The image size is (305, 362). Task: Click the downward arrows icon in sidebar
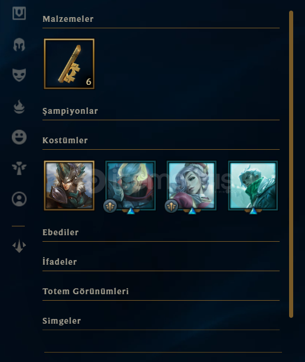click(x=19, y=246)
